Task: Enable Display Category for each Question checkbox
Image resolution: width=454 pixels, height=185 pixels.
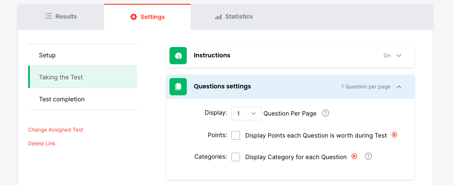Action: (236, 157)
